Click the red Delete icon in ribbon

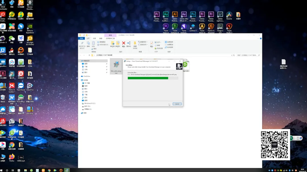(x=124, y=43)
